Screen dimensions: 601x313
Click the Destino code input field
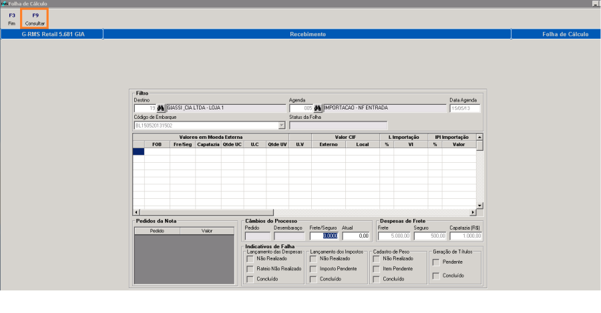pyautogui.click(x=144, y=108)
